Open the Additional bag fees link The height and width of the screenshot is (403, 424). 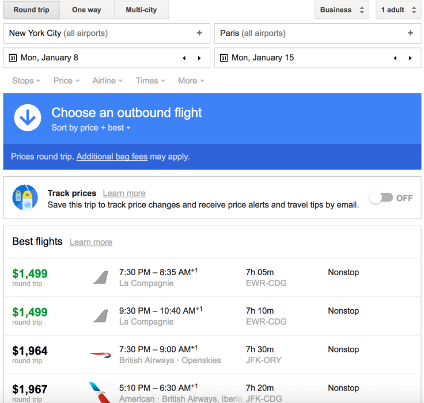112,157
